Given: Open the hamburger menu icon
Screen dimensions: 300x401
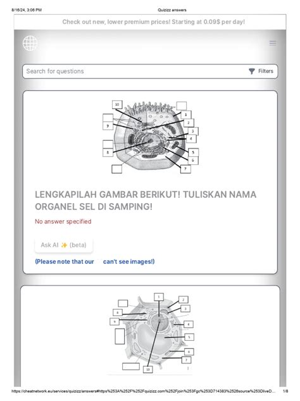Looking at the screenshot, I should 273,43.
